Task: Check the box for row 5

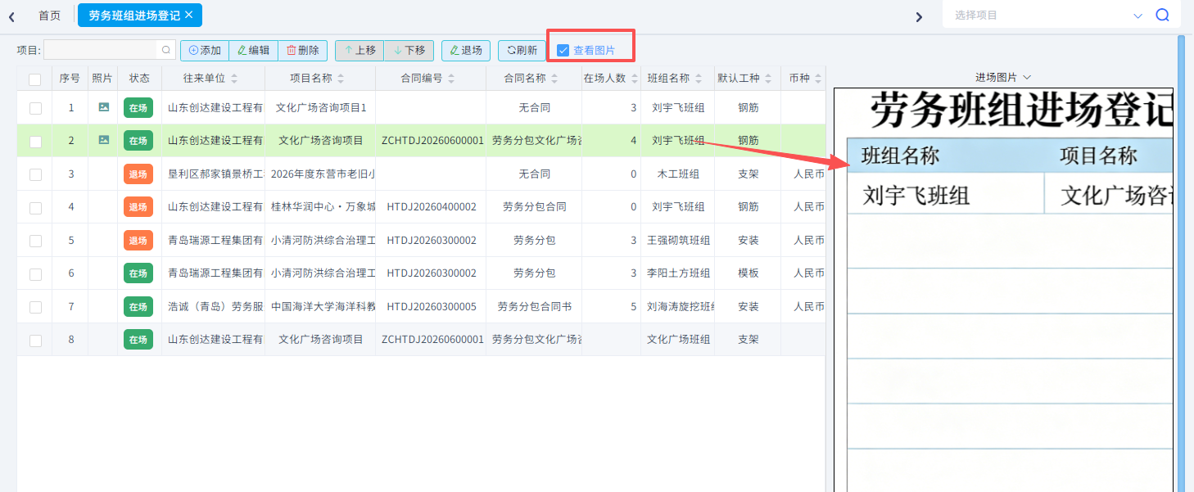Action: point(35,241)
